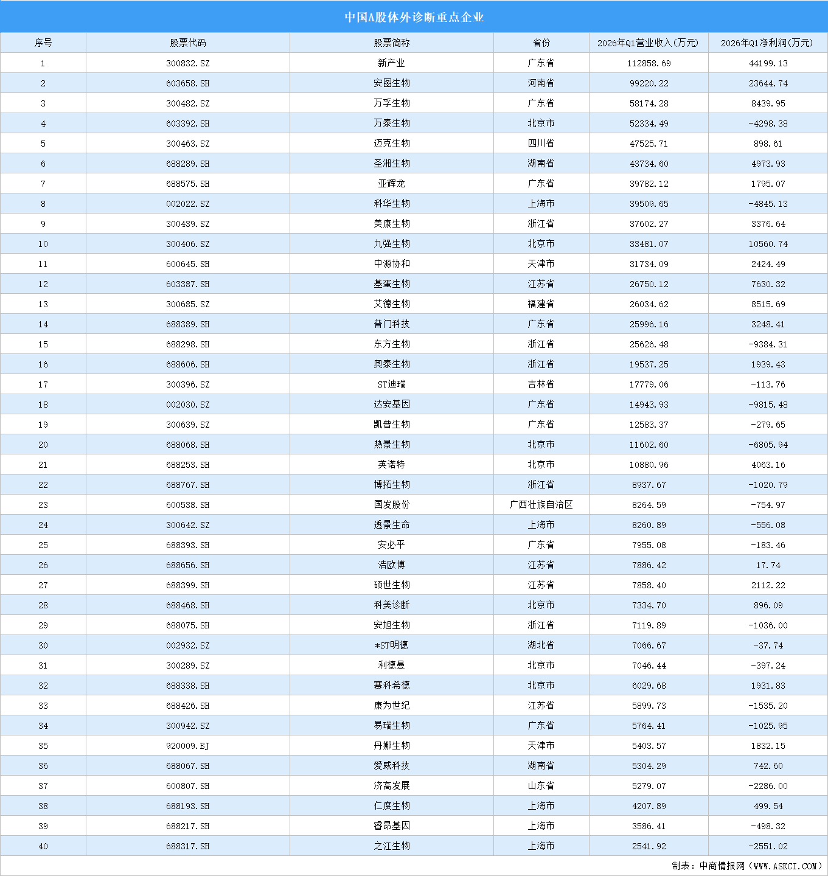The width and height of the screenshot is (828, 876).
Task: Click company name "基蛋生物"
Action: pyautogui.click(x=392, y=284)
